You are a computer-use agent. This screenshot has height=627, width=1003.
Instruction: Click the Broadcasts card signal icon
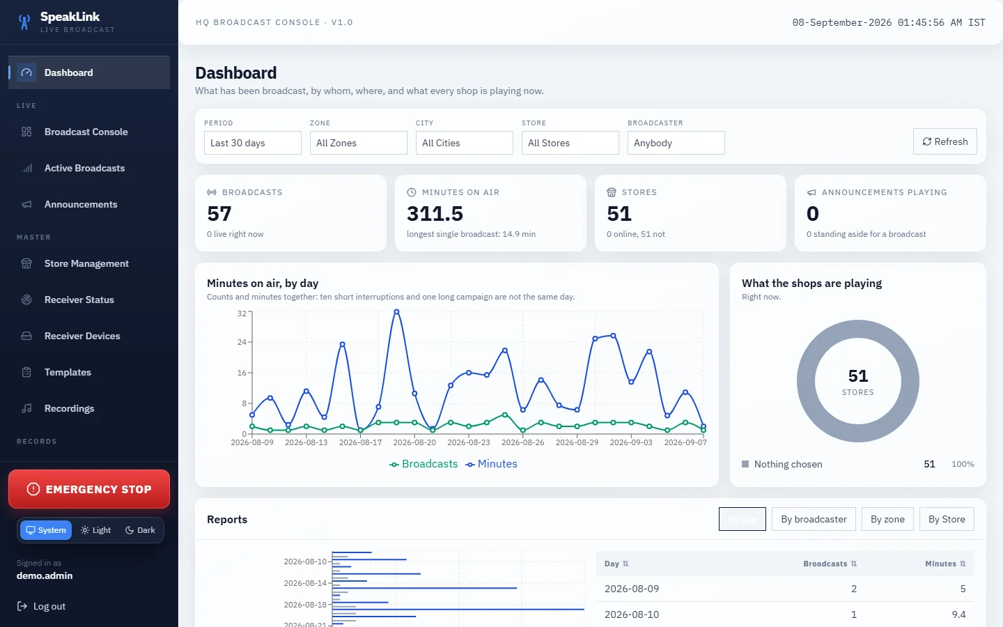(212, 192)
